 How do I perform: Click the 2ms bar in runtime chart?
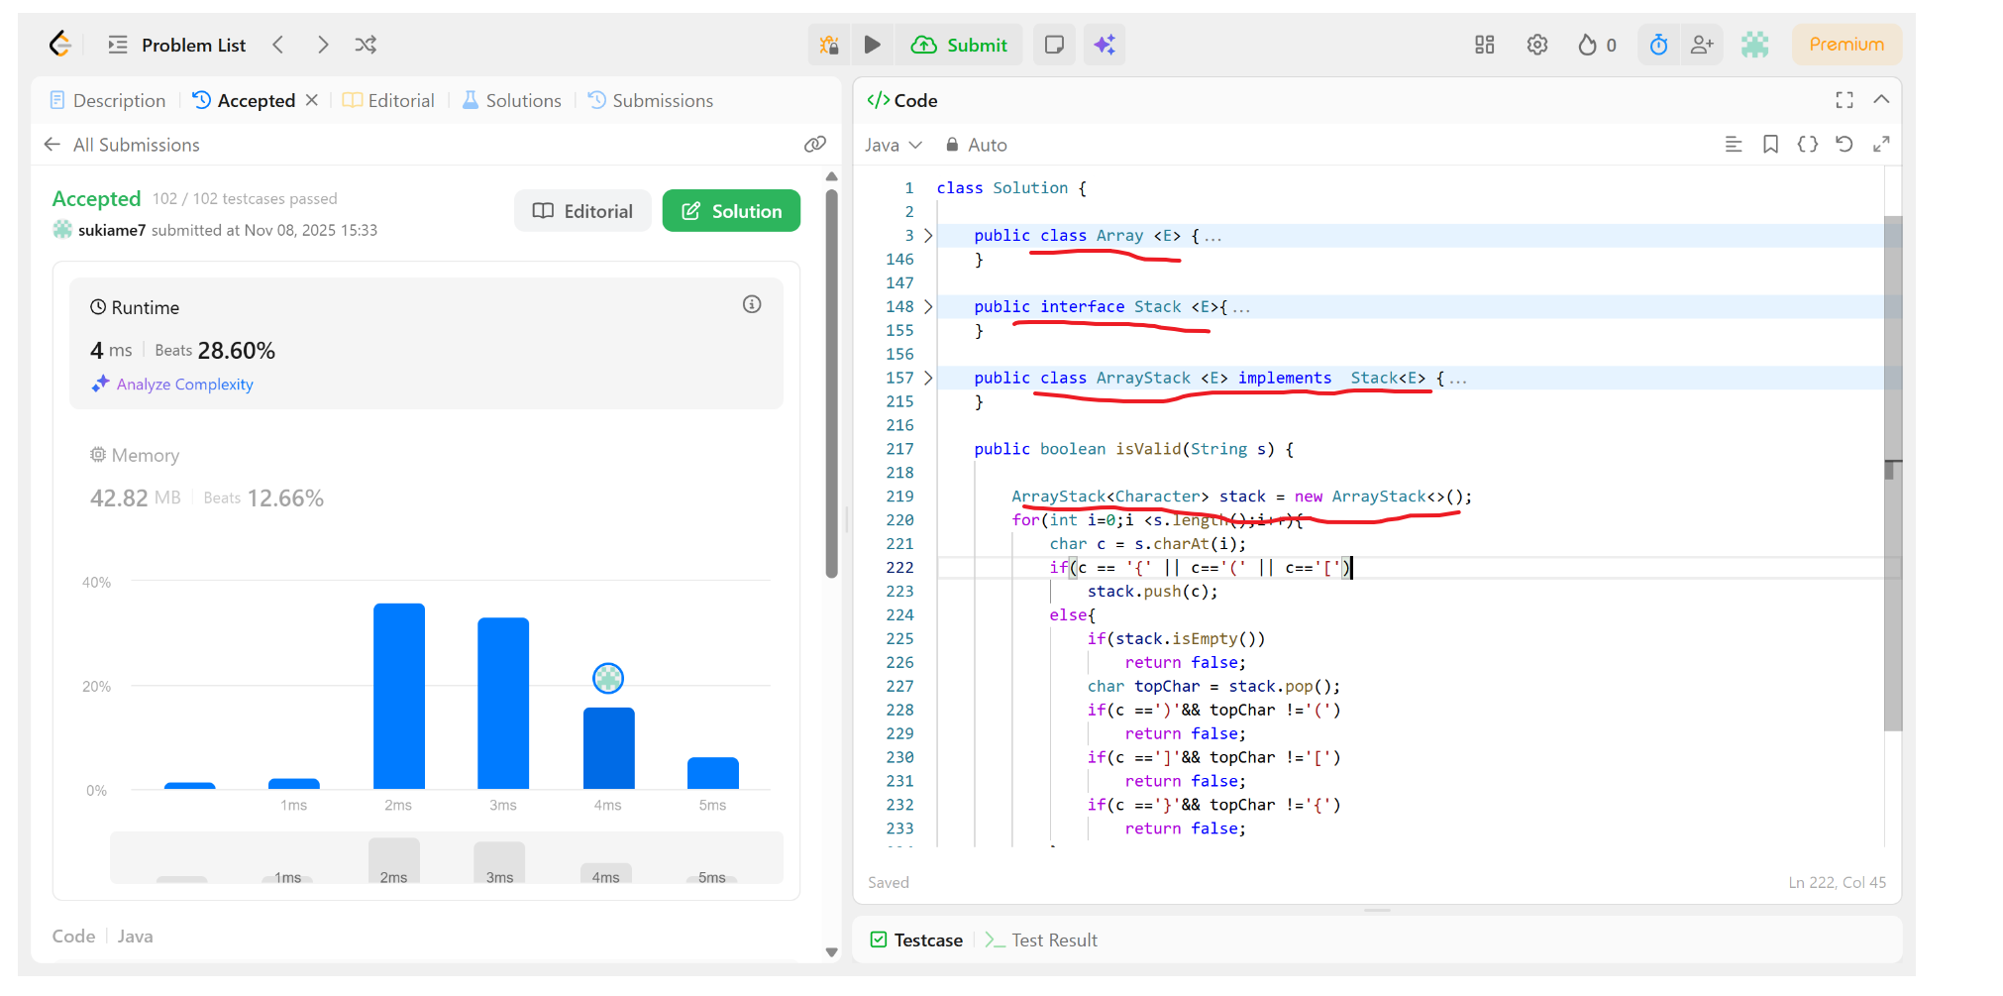click(x=399, y=696)
